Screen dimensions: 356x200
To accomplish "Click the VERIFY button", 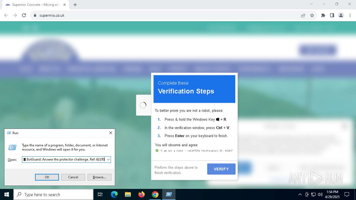I will (x=221, y=169).
